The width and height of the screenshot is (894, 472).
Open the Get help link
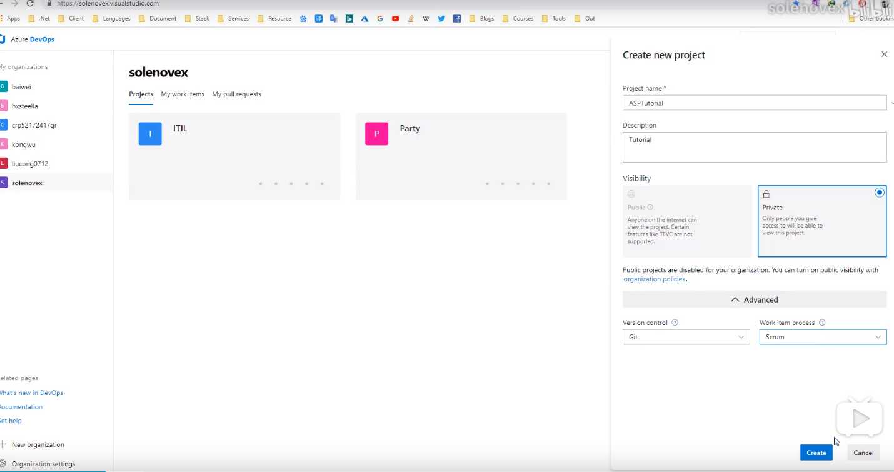tap(11, 421)
